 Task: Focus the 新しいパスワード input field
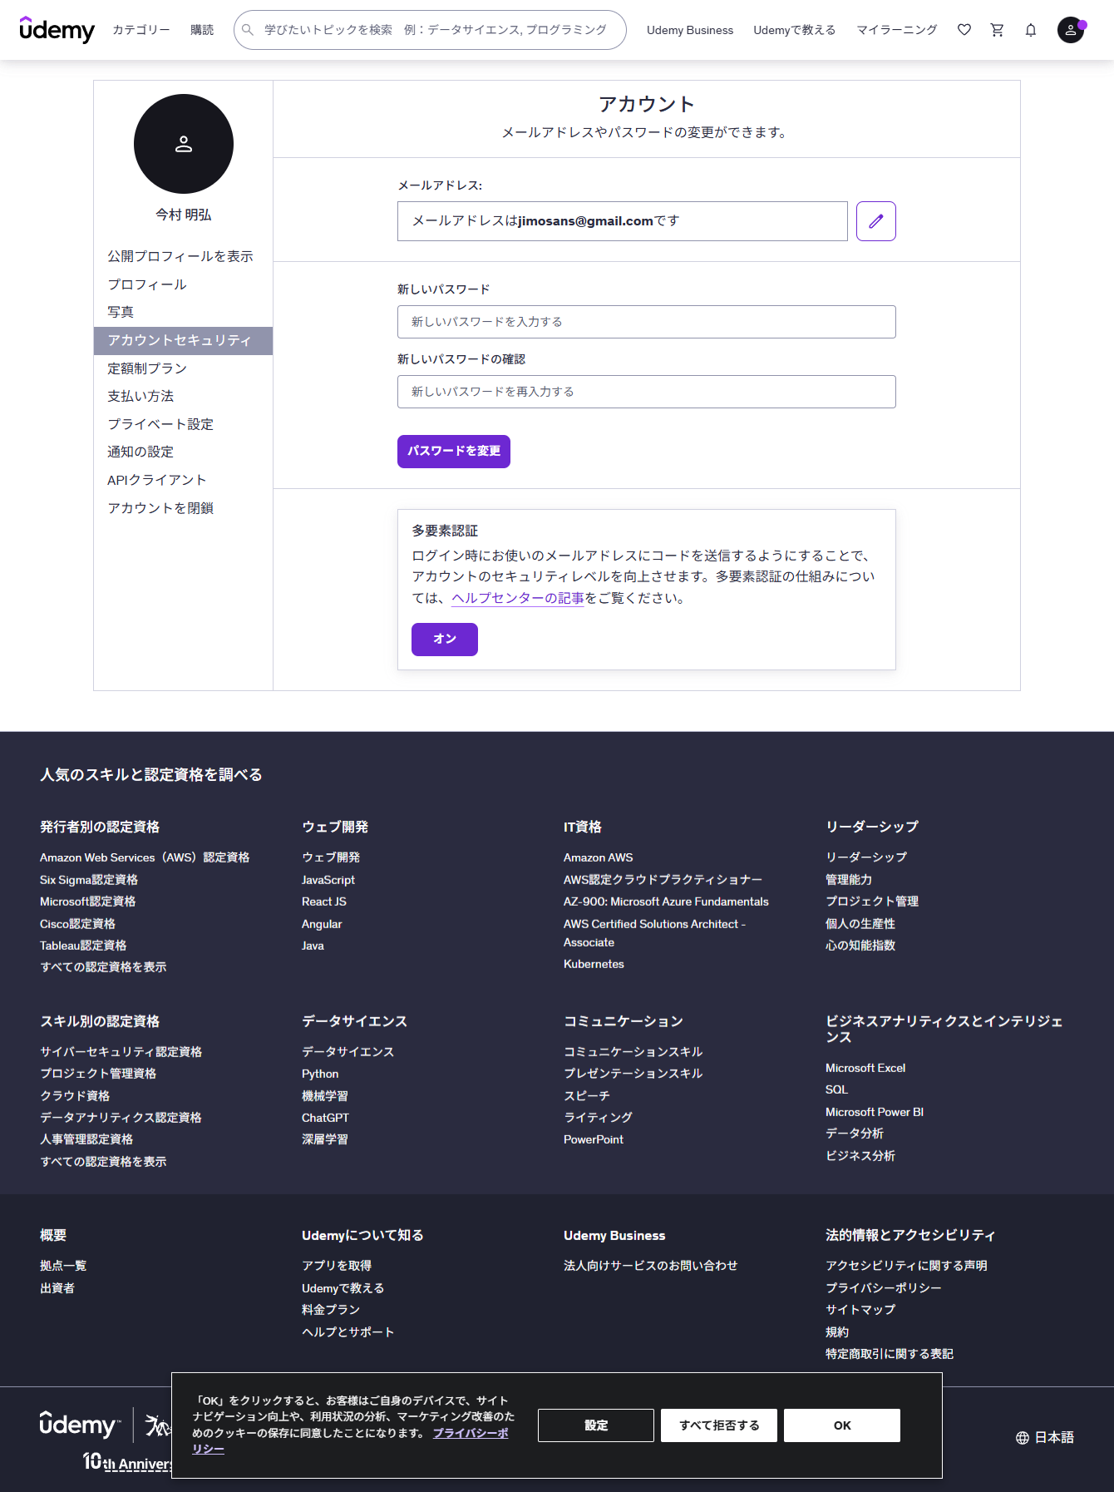click(646, 322)
